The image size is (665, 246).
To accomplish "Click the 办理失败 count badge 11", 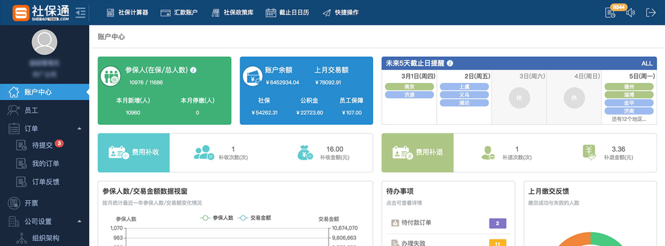I will pos(497,243).
